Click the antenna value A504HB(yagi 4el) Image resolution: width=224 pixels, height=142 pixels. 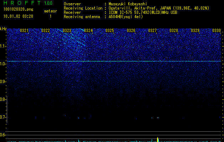[126, 17]
